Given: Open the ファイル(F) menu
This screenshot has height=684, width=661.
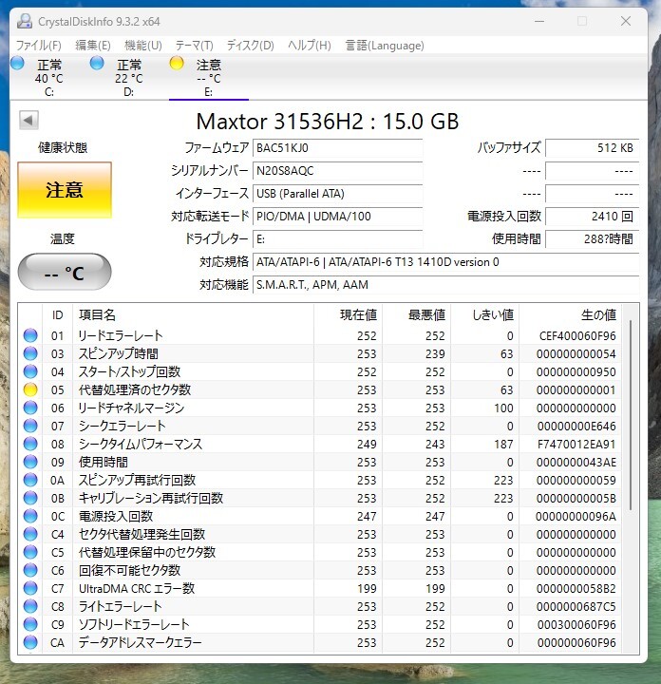Looking at the screenshot, I should point(38,46).
